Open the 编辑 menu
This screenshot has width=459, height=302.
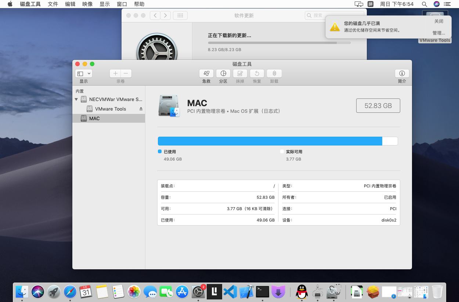coord(70,4)
